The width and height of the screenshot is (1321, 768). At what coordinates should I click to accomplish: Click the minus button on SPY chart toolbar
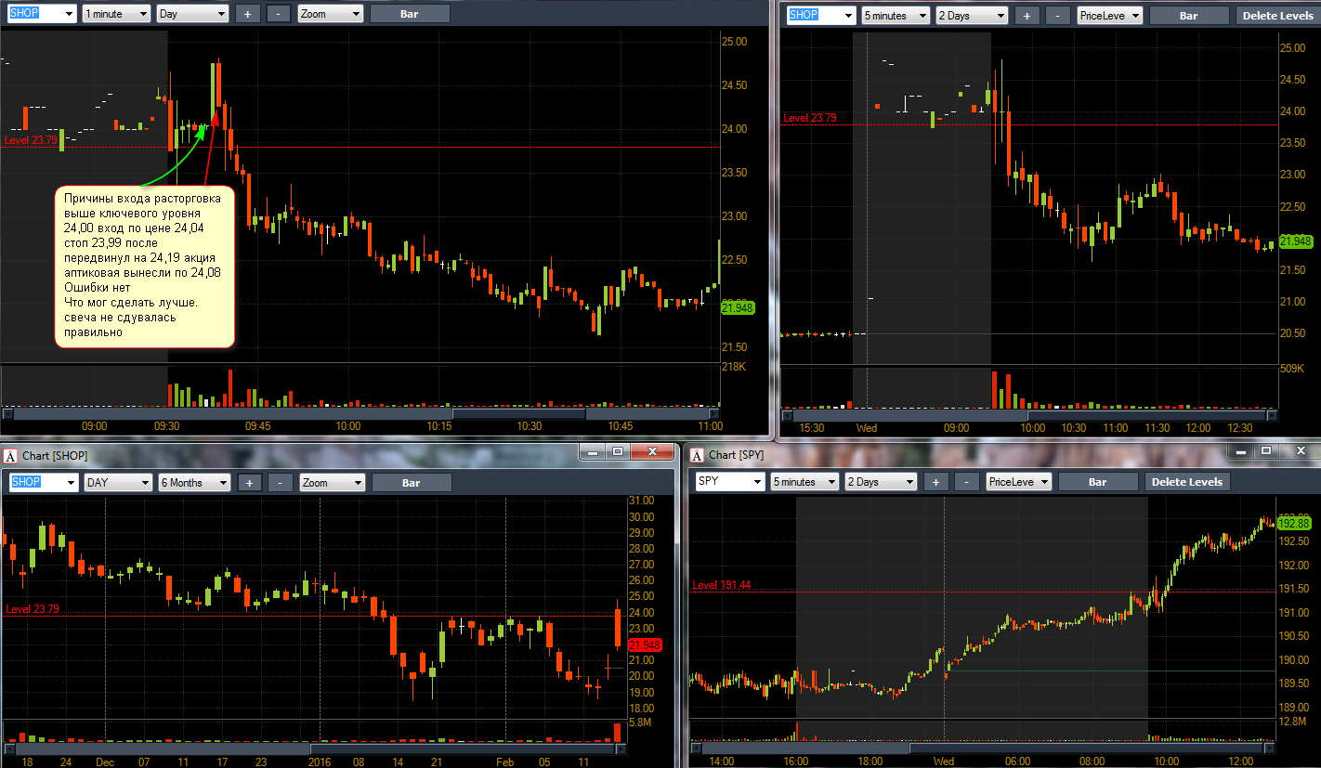point(967,482)
